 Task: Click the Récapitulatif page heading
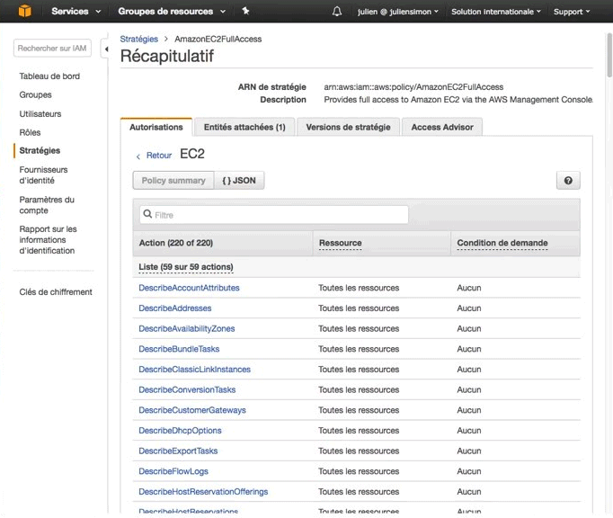coord(167,57)
